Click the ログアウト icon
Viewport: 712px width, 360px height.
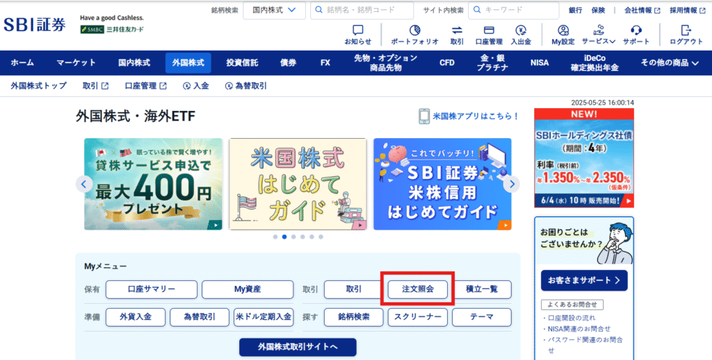point(686,35)
